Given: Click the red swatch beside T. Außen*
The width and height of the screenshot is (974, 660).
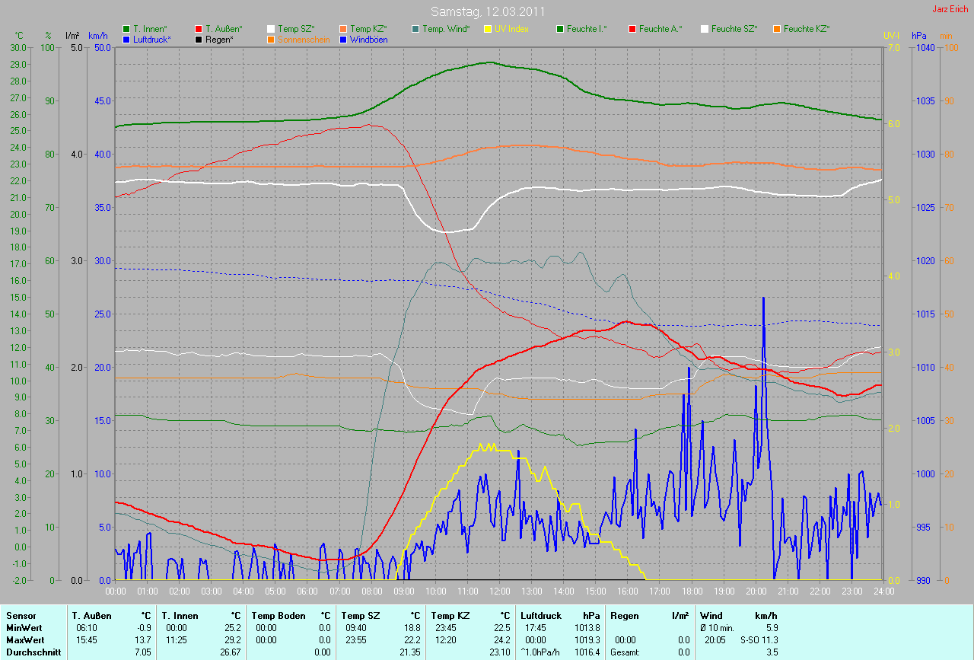Looking at the screenshot, I should click(x=199, y=29).
